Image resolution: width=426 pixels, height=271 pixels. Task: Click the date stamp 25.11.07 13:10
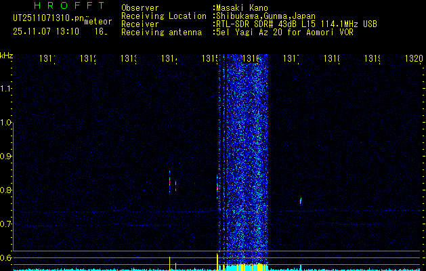tap(46, 32)
